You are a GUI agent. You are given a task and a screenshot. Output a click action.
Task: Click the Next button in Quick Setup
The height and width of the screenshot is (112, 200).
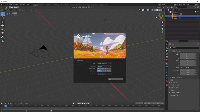(115, 79)
